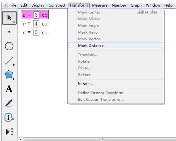Open the Custom Tool icon

point(9,132)
